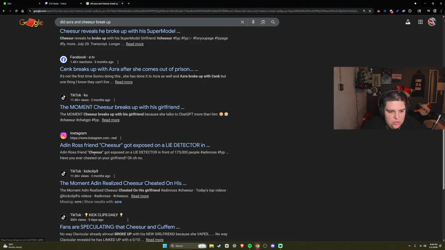The width and height of the screenshot is (445, 250).
Task: Open the zoom level indicator in address bar
Action: click(x=364, y=11)
